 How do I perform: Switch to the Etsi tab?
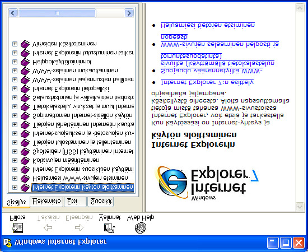point(75,202)
